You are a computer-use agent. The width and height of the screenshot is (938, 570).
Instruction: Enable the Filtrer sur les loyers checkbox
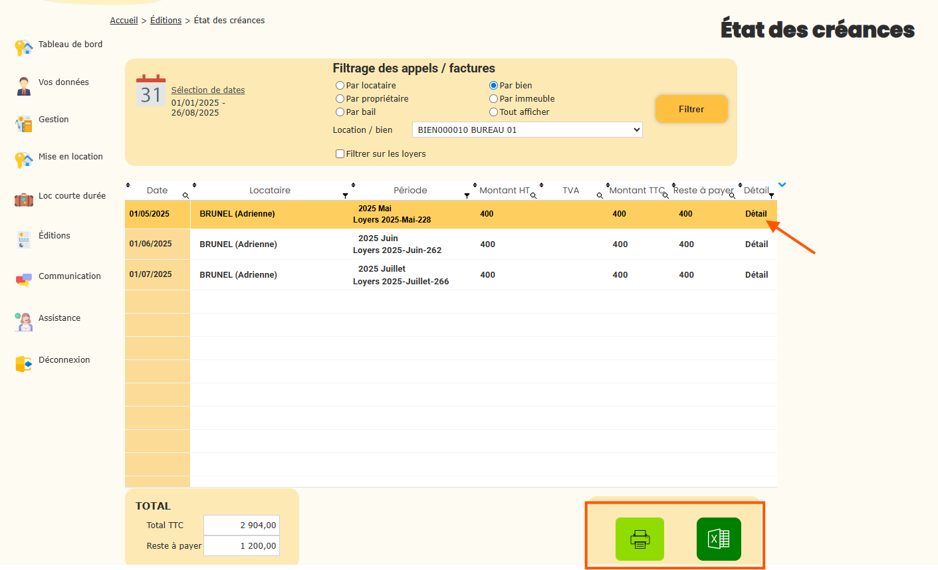click(340, 154)
